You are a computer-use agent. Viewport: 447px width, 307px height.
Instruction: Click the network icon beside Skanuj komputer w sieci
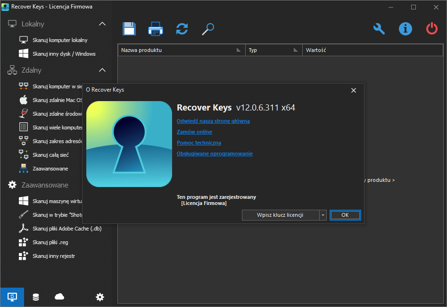(24, 86)
